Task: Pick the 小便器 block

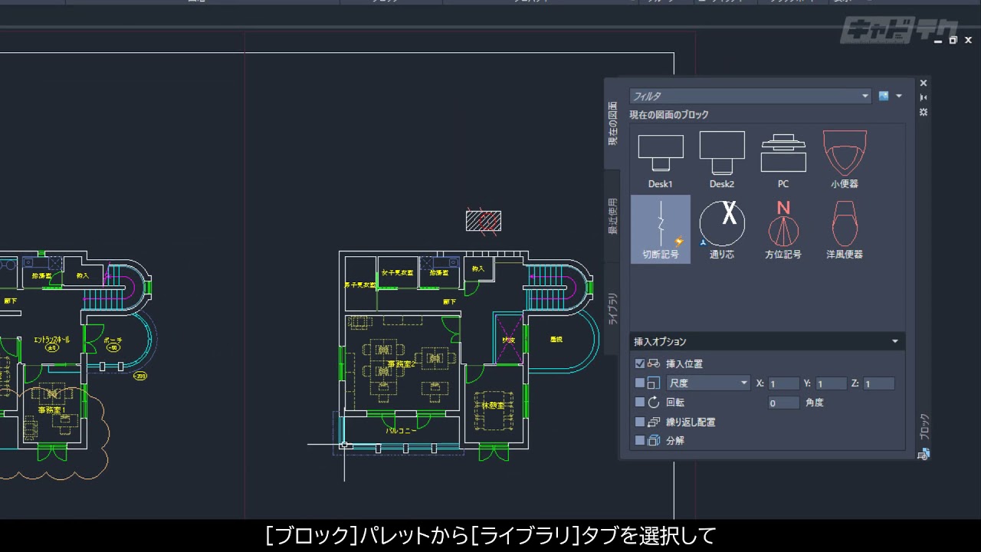Action: [845, 160]
